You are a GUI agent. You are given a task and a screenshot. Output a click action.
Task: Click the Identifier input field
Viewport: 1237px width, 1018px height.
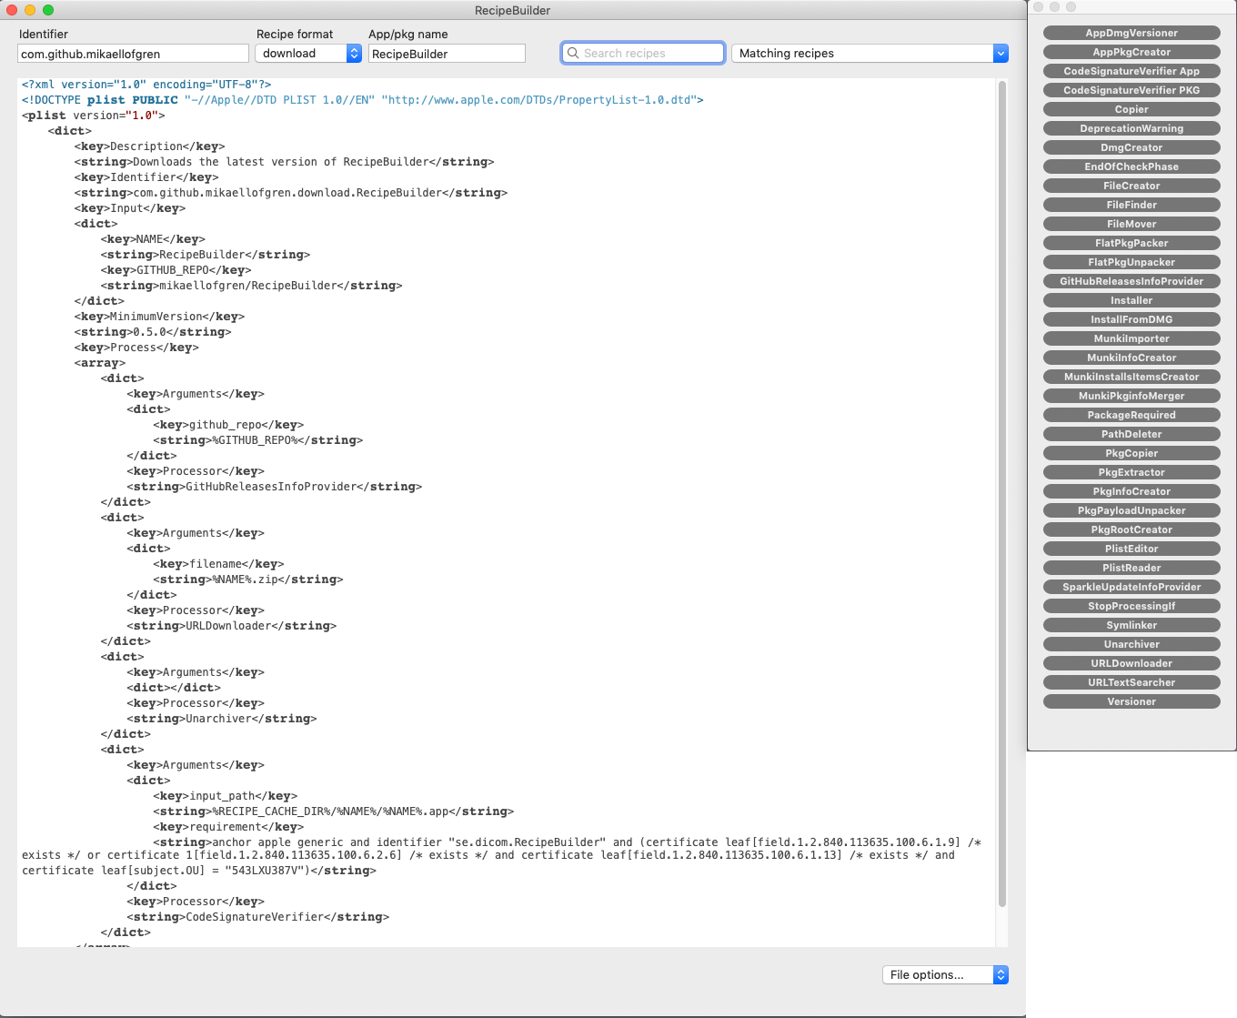[x=133, y=54]
